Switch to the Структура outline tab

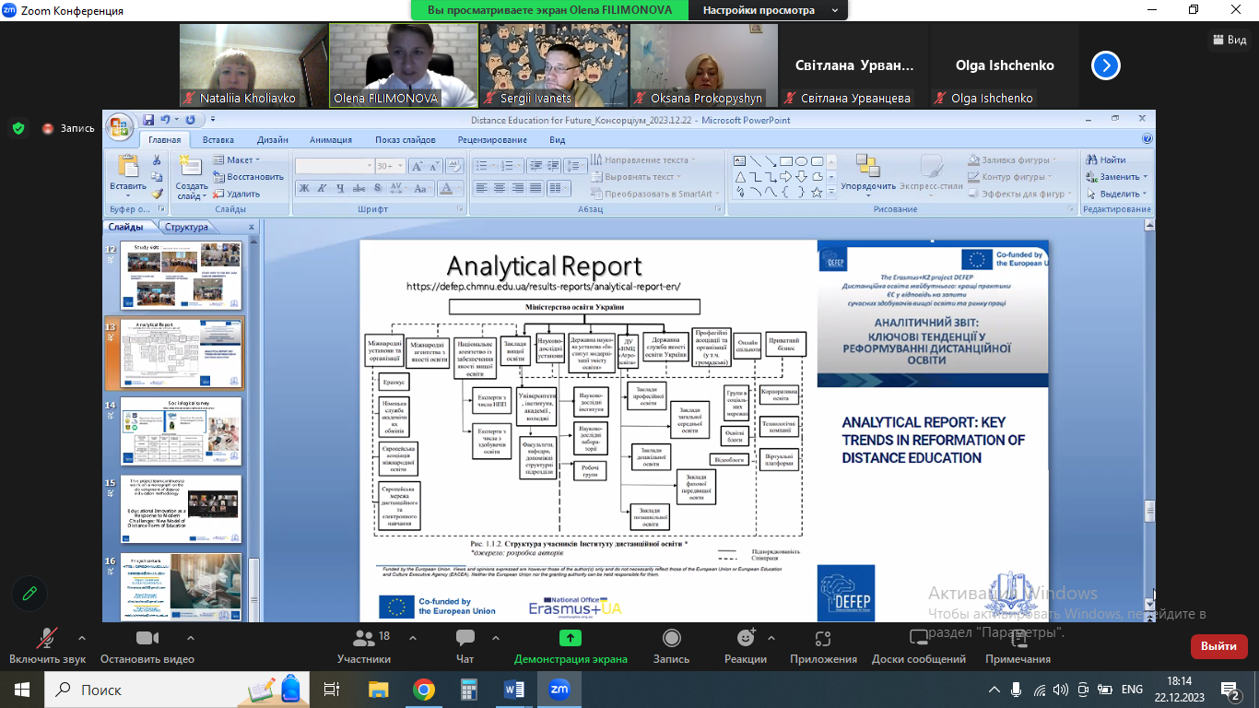186,227
